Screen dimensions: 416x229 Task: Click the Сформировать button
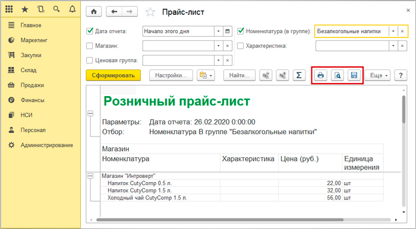pyautogui.click(x=114, y=75)
